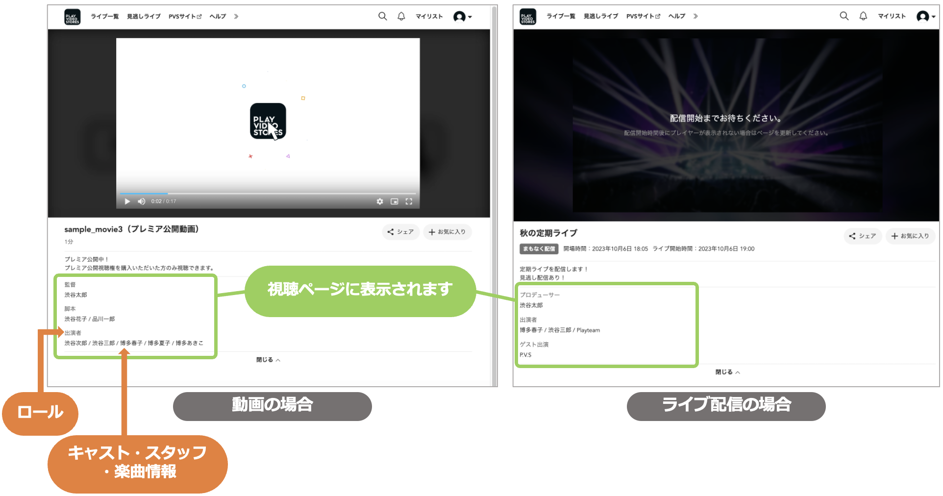The width and height of the screenshot is (943, 496).
Task: Open ライブ一覧 in the left window
Action: [x=105, y=16]
